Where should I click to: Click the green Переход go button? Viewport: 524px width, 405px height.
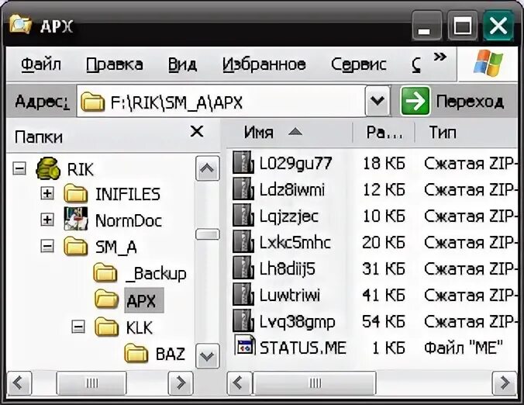pos(415,101)
